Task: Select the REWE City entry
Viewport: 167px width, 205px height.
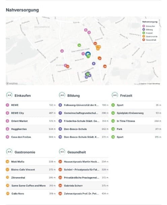Action: pyautogui.click(x=31, y=113)
